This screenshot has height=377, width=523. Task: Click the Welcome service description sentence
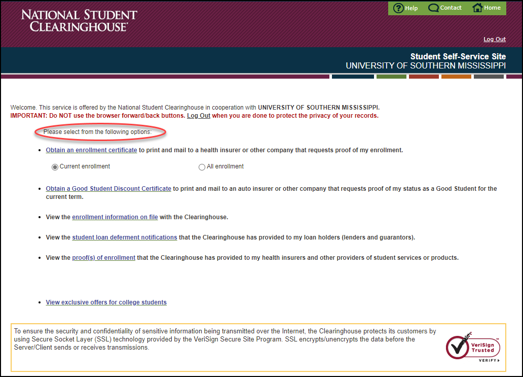[195, 108]
